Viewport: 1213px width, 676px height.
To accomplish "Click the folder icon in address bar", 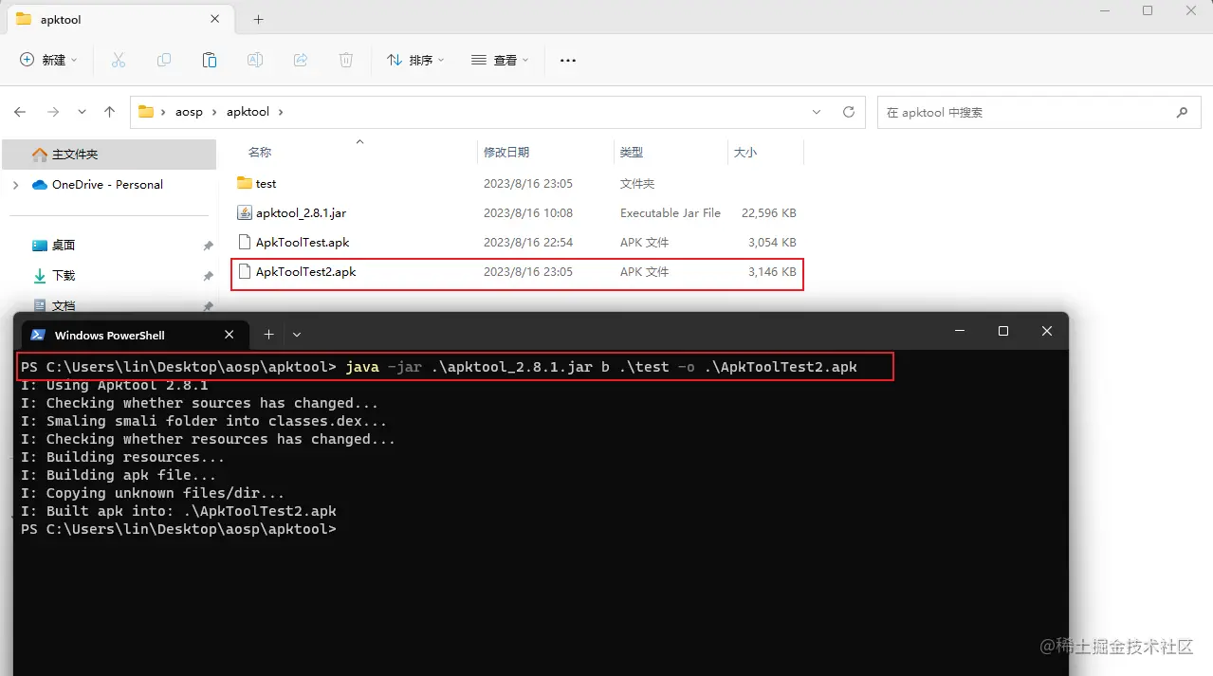I will [146, 112].
